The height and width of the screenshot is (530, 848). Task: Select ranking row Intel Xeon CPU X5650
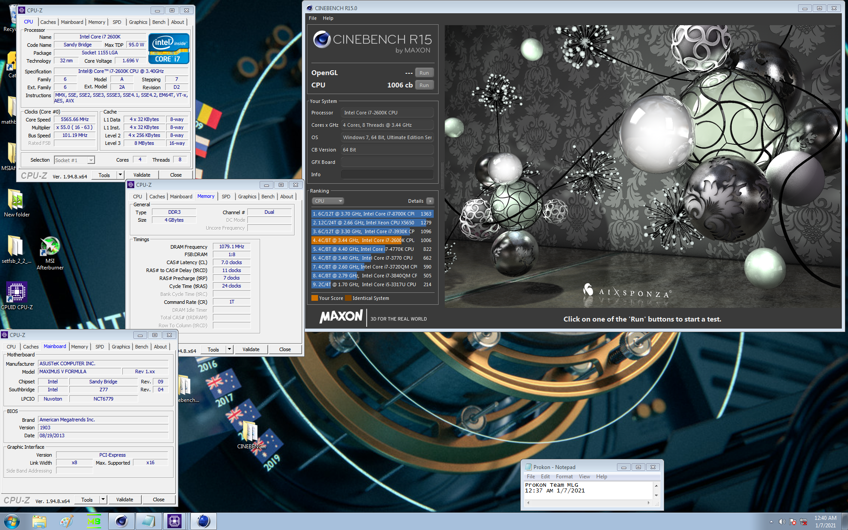[x=372, y=223]
